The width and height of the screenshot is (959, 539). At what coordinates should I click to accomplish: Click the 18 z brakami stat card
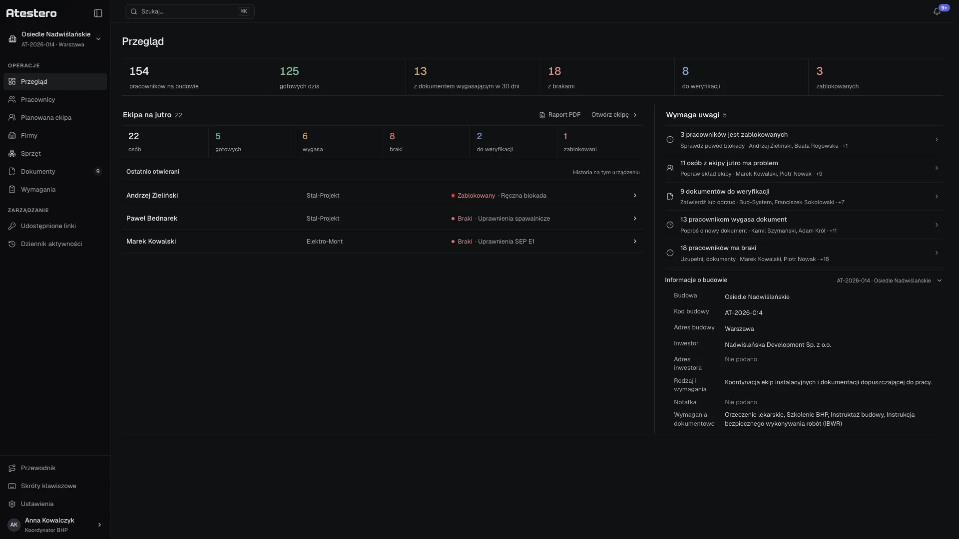607,77
